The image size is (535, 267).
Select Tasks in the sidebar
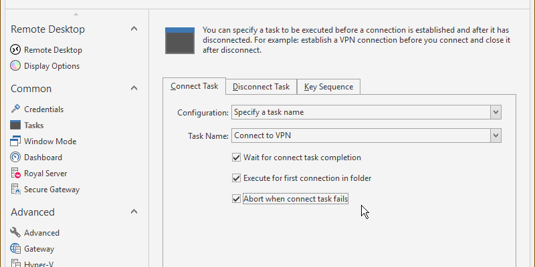coord(33,125)
